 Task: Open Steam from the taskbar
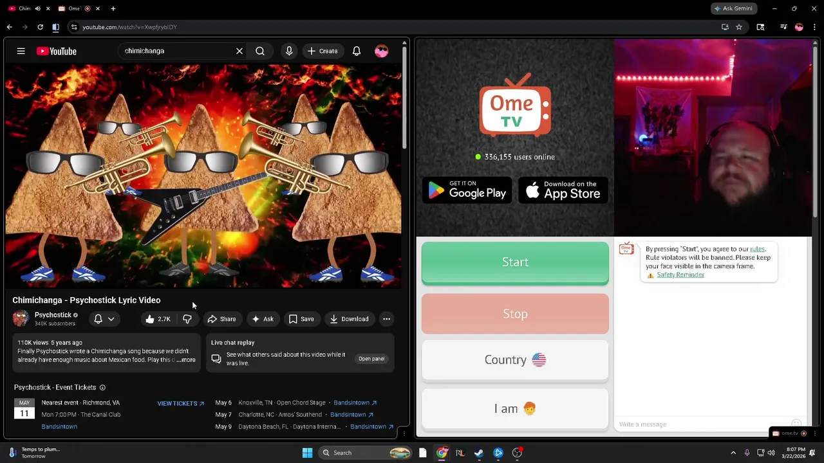[479, 453]
